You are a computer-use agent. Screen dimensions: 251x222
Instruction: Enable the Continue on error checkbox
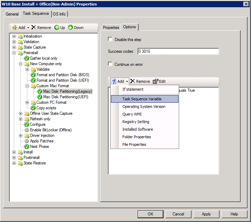point(110,64)
